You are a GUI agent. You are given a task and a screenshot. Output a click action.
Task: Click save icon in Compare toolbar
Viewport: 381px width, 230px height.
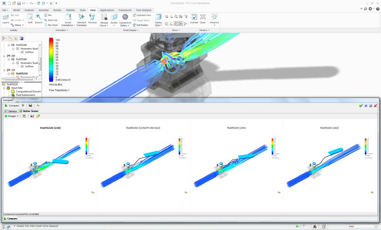[30, 105]
